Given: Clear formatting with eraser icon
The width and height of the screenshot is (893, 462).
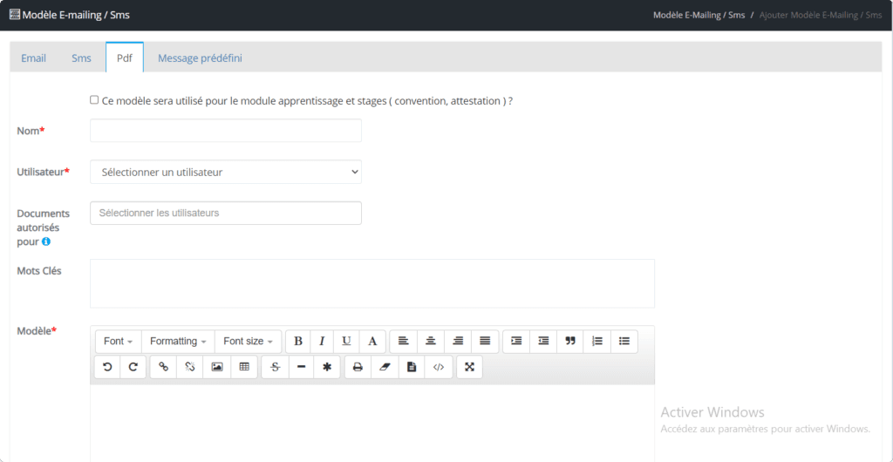Looking at the screenshot, I should tap(385, 368).
